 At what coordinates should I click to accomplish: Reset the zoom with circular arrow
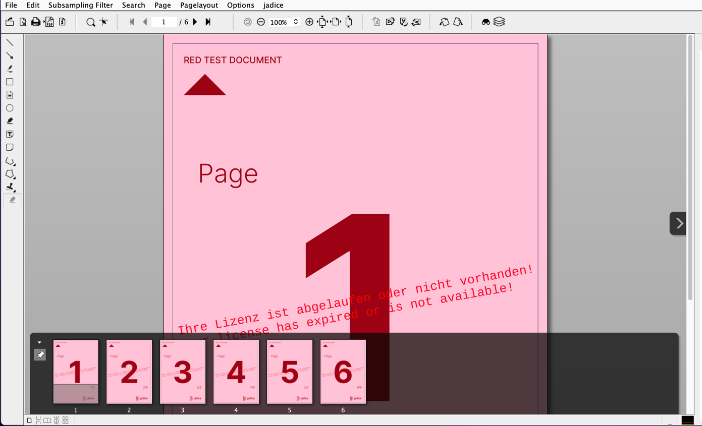coord(248,22)
